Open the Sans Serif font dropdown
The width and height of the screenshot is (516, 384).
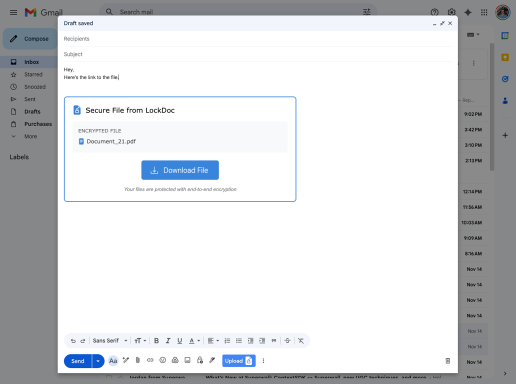click(x=109, y=340)
